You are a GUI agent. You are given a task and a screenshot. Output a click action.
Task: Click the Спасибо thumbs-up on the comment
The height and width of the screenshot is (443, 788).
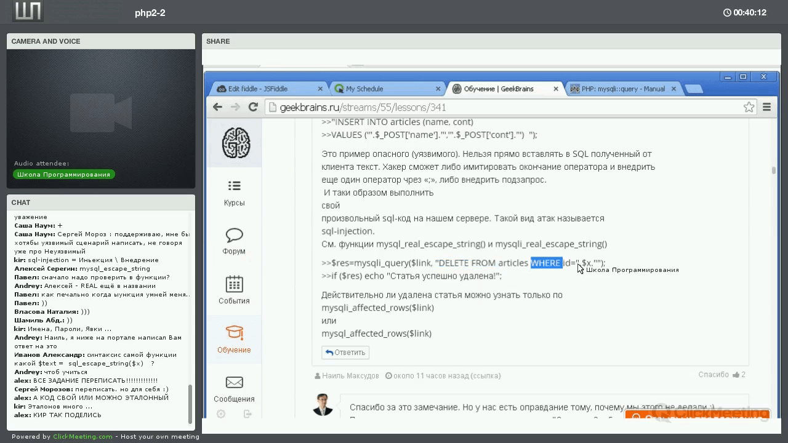tap(722, 375)
